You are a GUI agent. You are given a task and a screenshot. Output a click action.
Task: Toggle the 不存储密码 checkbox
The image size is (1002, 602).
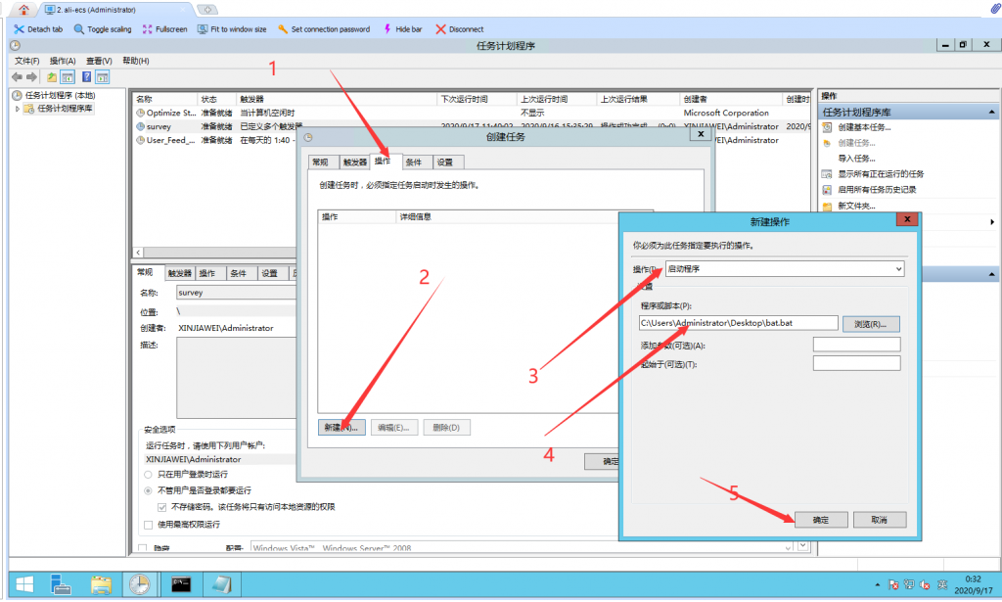tap(162, 507)
